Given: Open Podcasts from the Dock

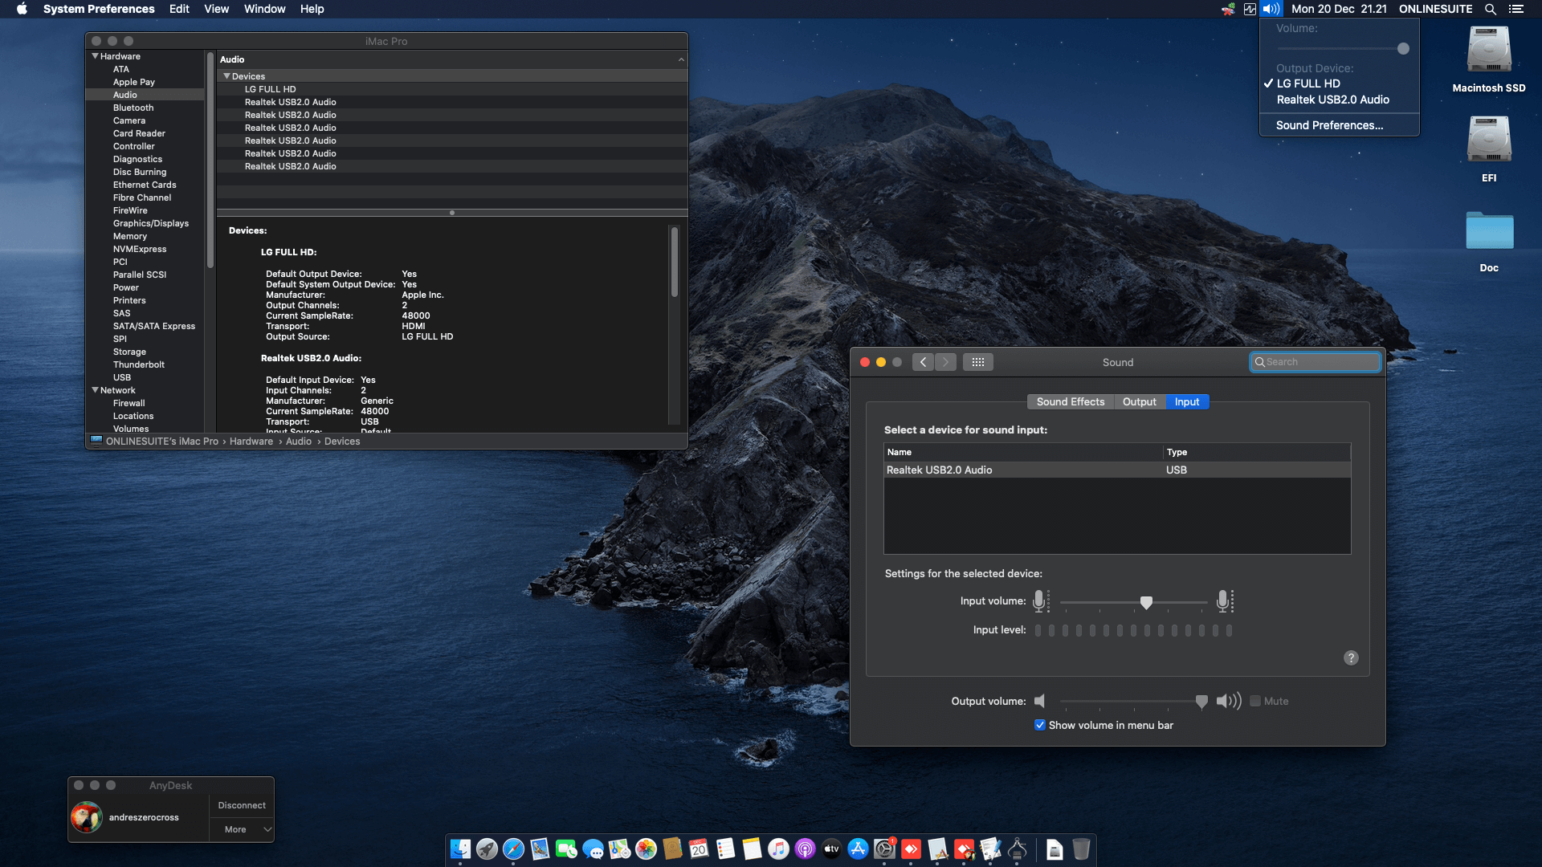Looking at the screenshot, I should click(805, 849).
